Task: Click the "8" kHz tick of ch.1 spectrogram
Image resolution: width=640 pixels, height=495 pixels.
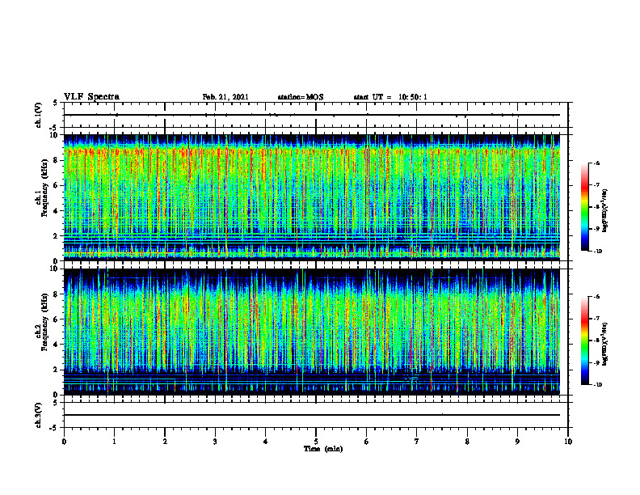Action: click(x=57, y=160)
